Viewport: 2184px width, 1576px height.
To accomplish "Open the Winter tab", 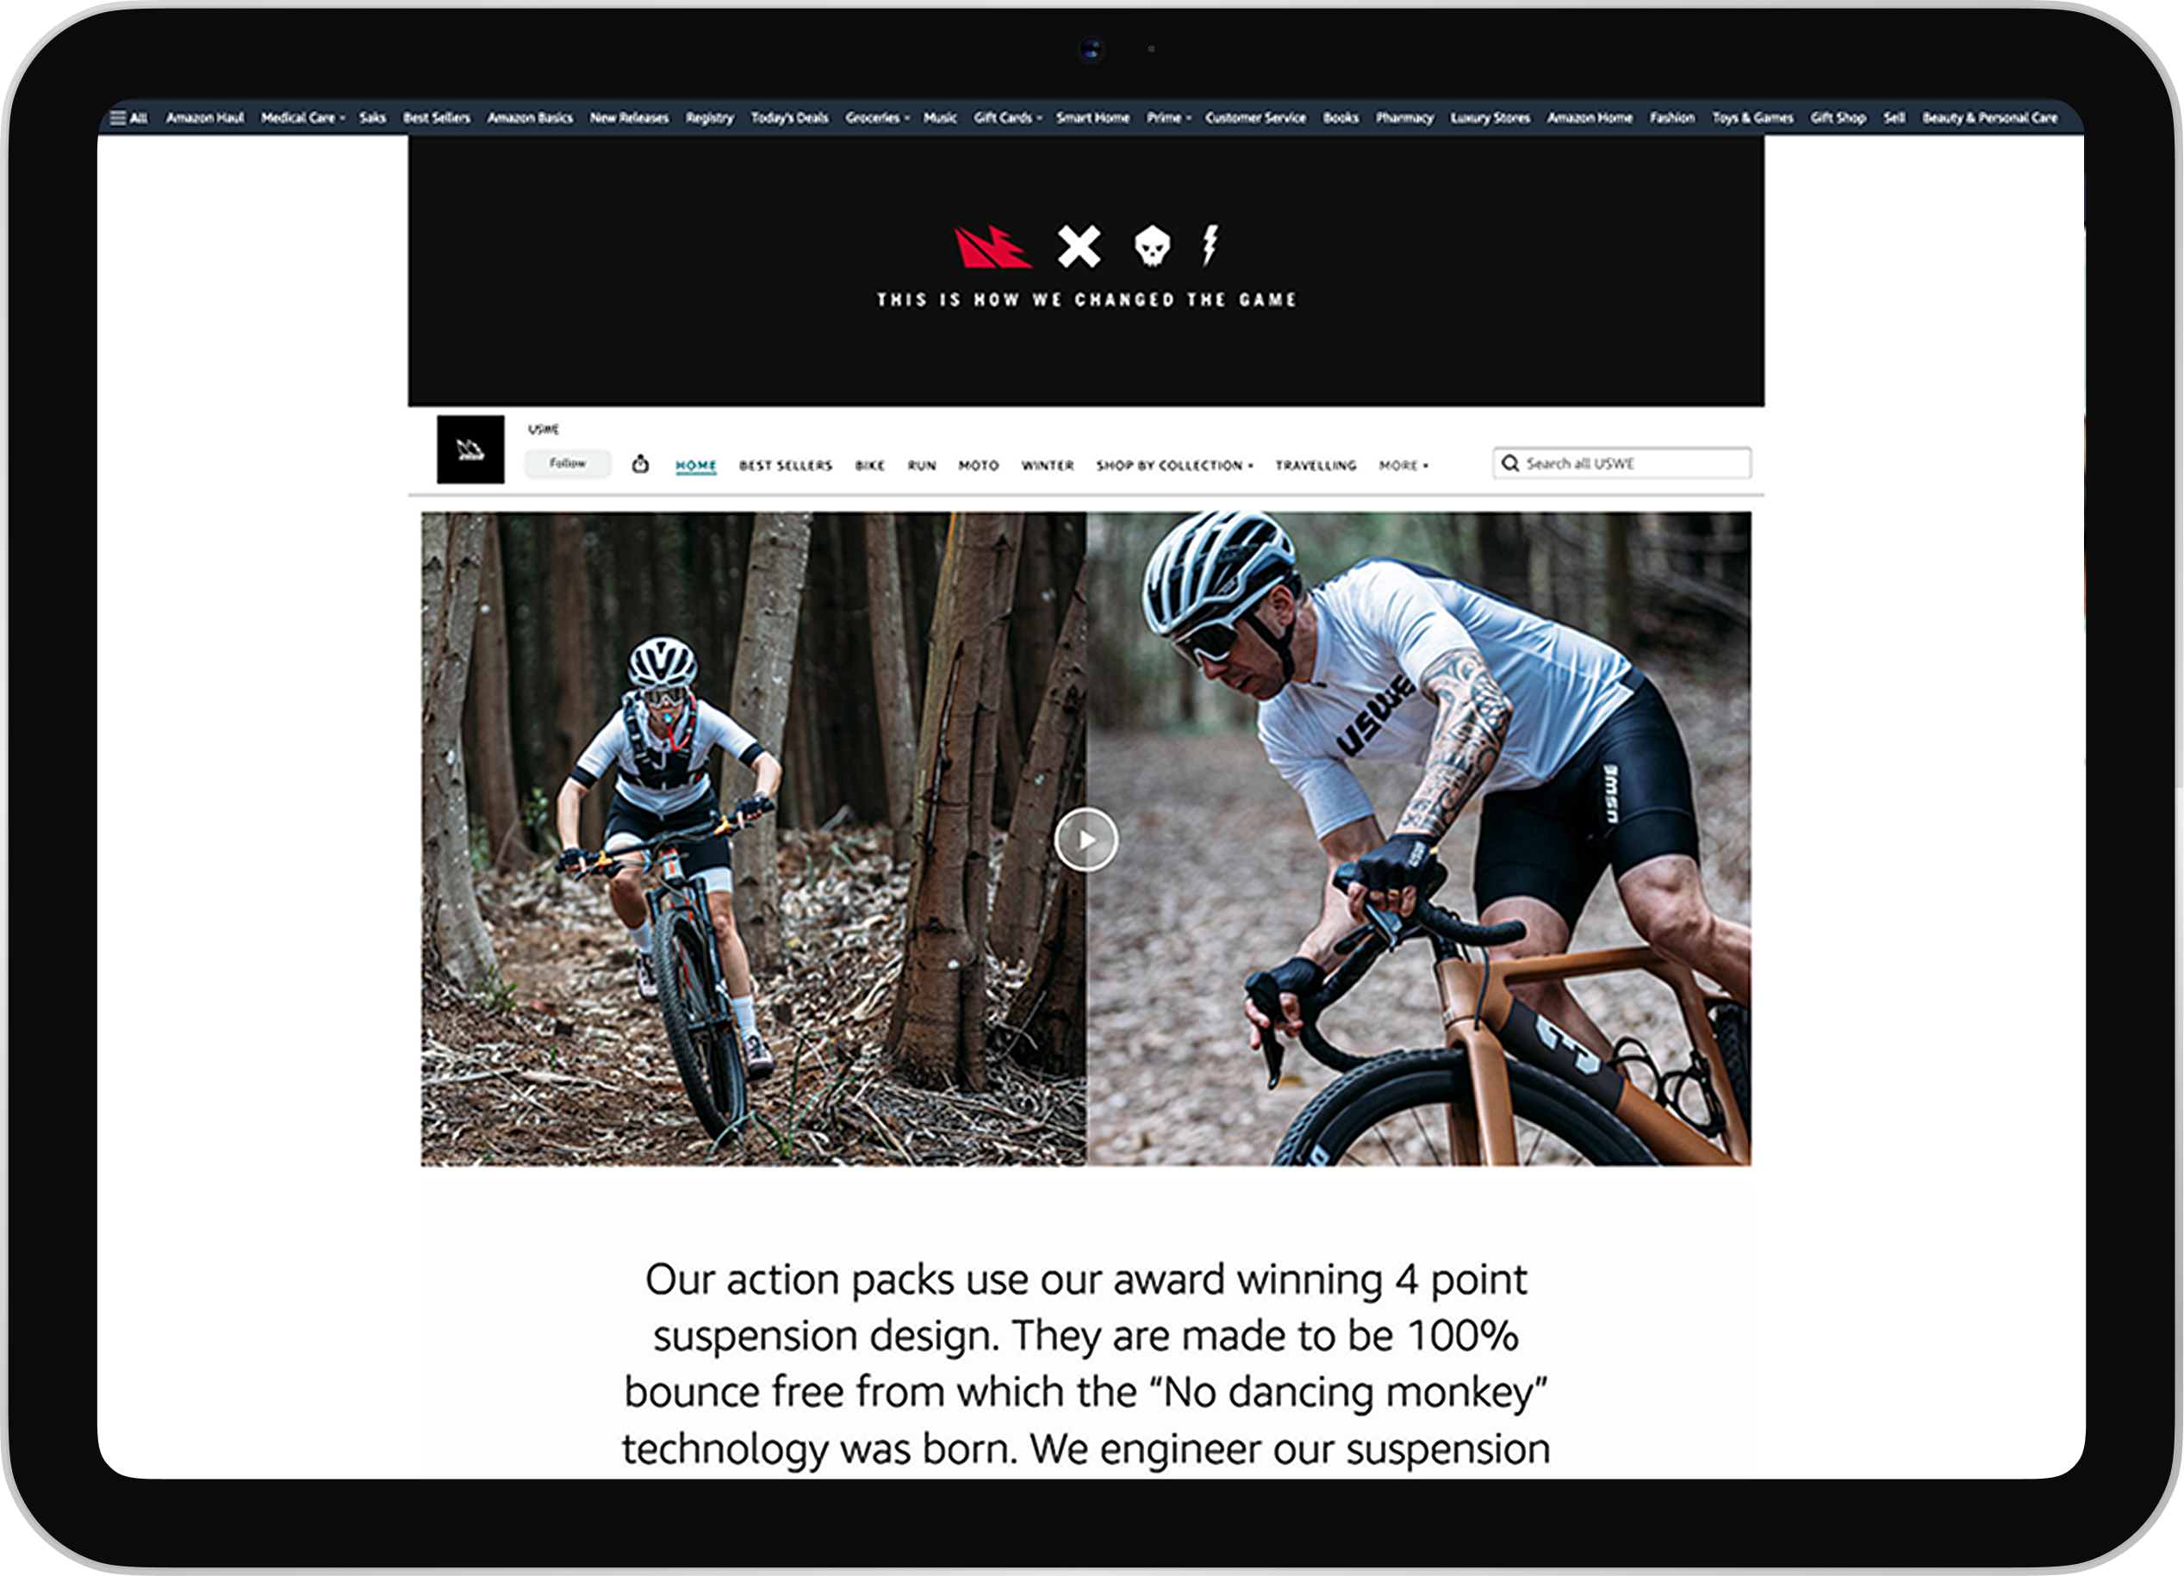I will (1048, 466).
